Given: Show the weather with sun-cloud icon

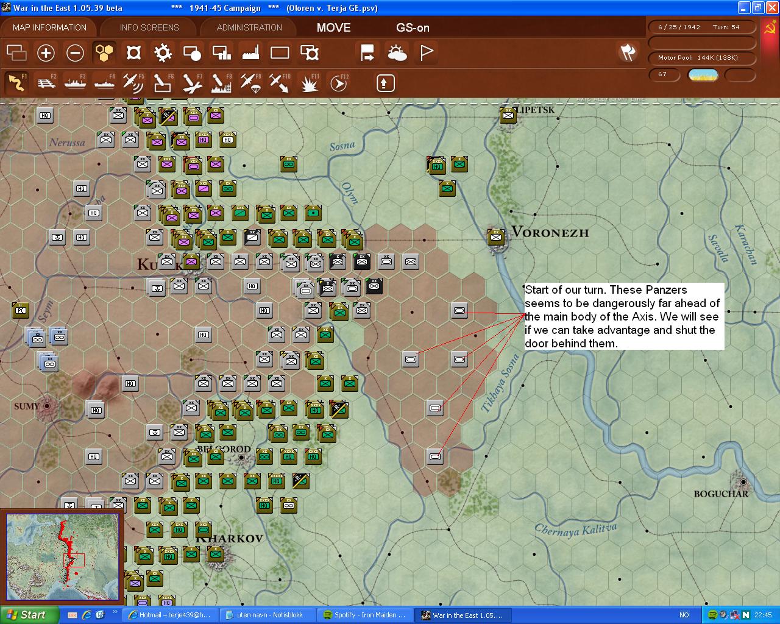Looking at the screenshot, I should click(x=397, y=53).
